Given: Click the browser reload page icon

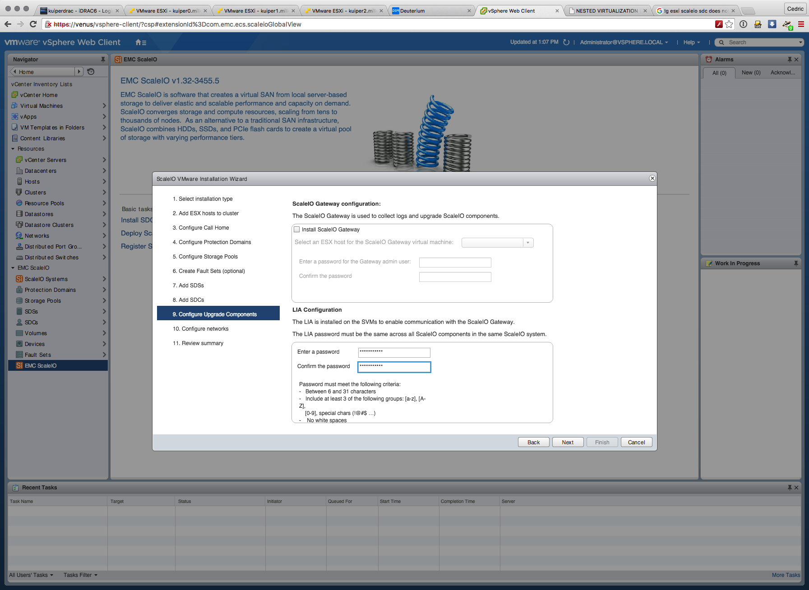Looking at the screenshot, I should [x=33, y=24].
